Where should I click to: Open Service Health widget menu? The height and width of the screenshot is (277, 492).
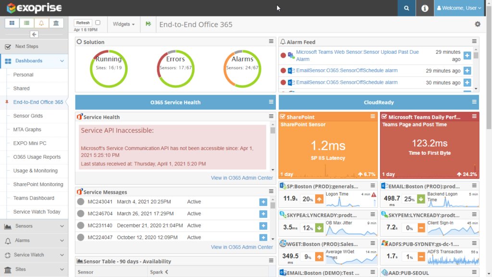click(271, 116)
